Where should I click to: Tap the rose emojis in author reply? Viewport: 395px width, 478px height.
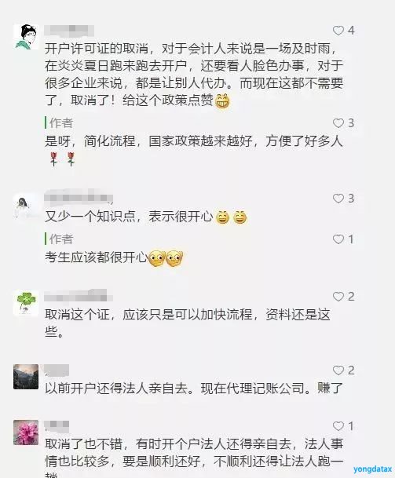click(x=63, y=159)
